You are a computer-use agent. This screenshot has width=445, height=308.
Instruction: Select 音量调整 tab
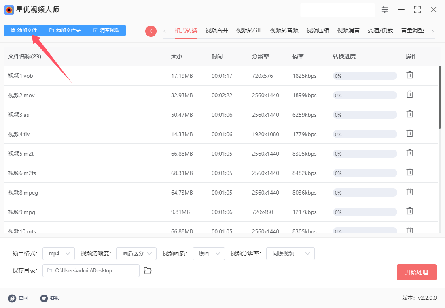[x=412, y=30]
